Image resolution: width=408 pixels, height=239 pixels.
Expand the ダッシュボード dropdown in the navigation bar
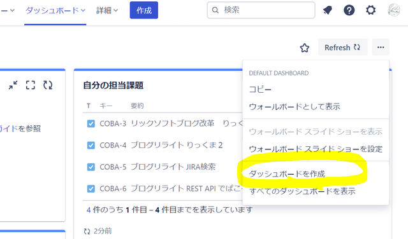55,10
